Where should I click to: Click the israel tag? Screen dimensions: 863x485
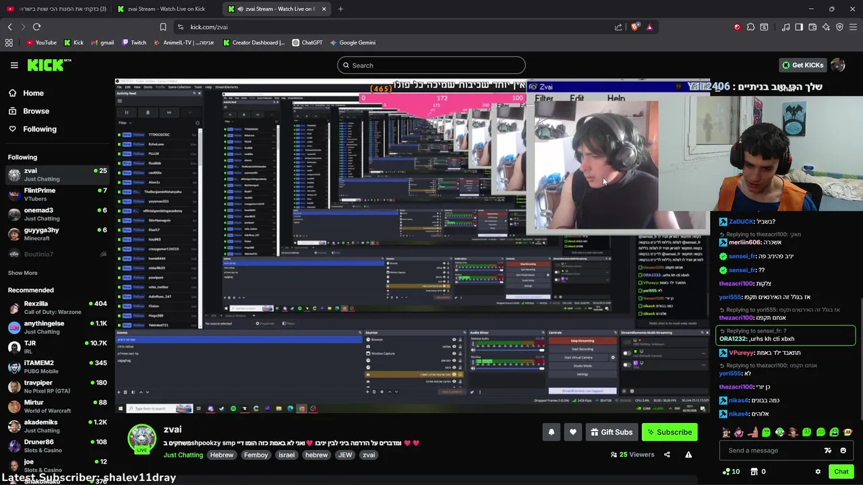[287, 455]
